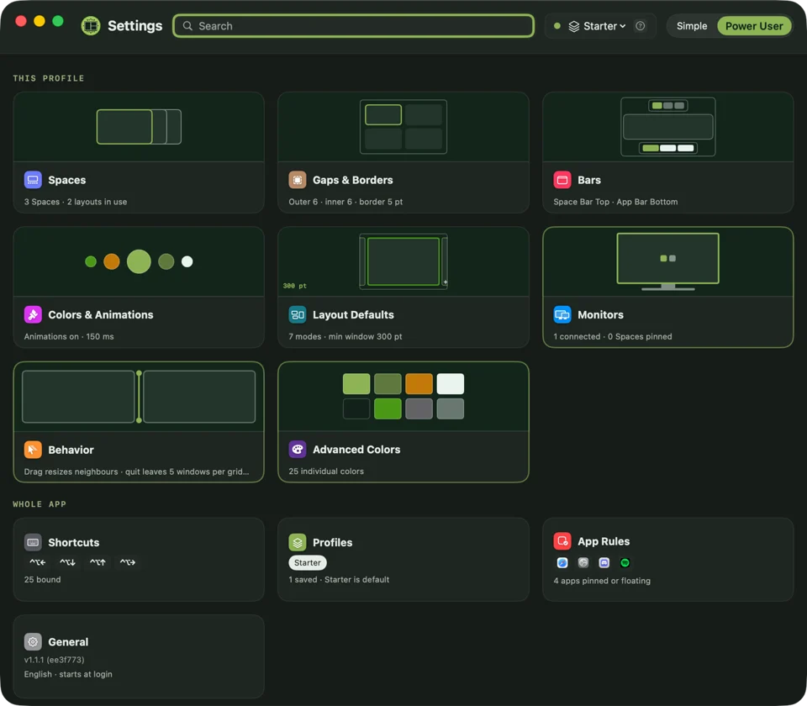Click the Shortcuts keyboard icon
The image size is (807, 706).
[33, 542]
